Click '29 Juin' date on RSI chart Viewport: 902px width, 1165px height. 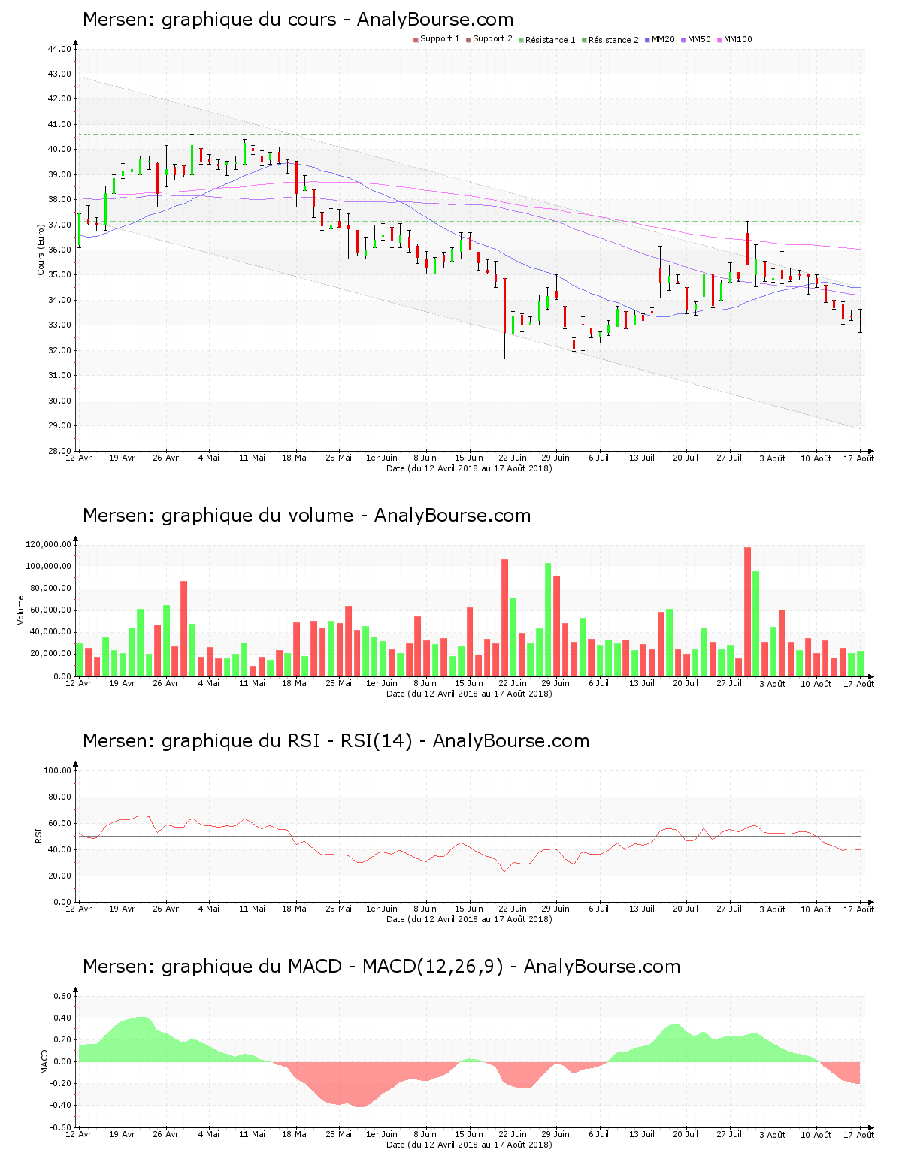pos(555,909)
